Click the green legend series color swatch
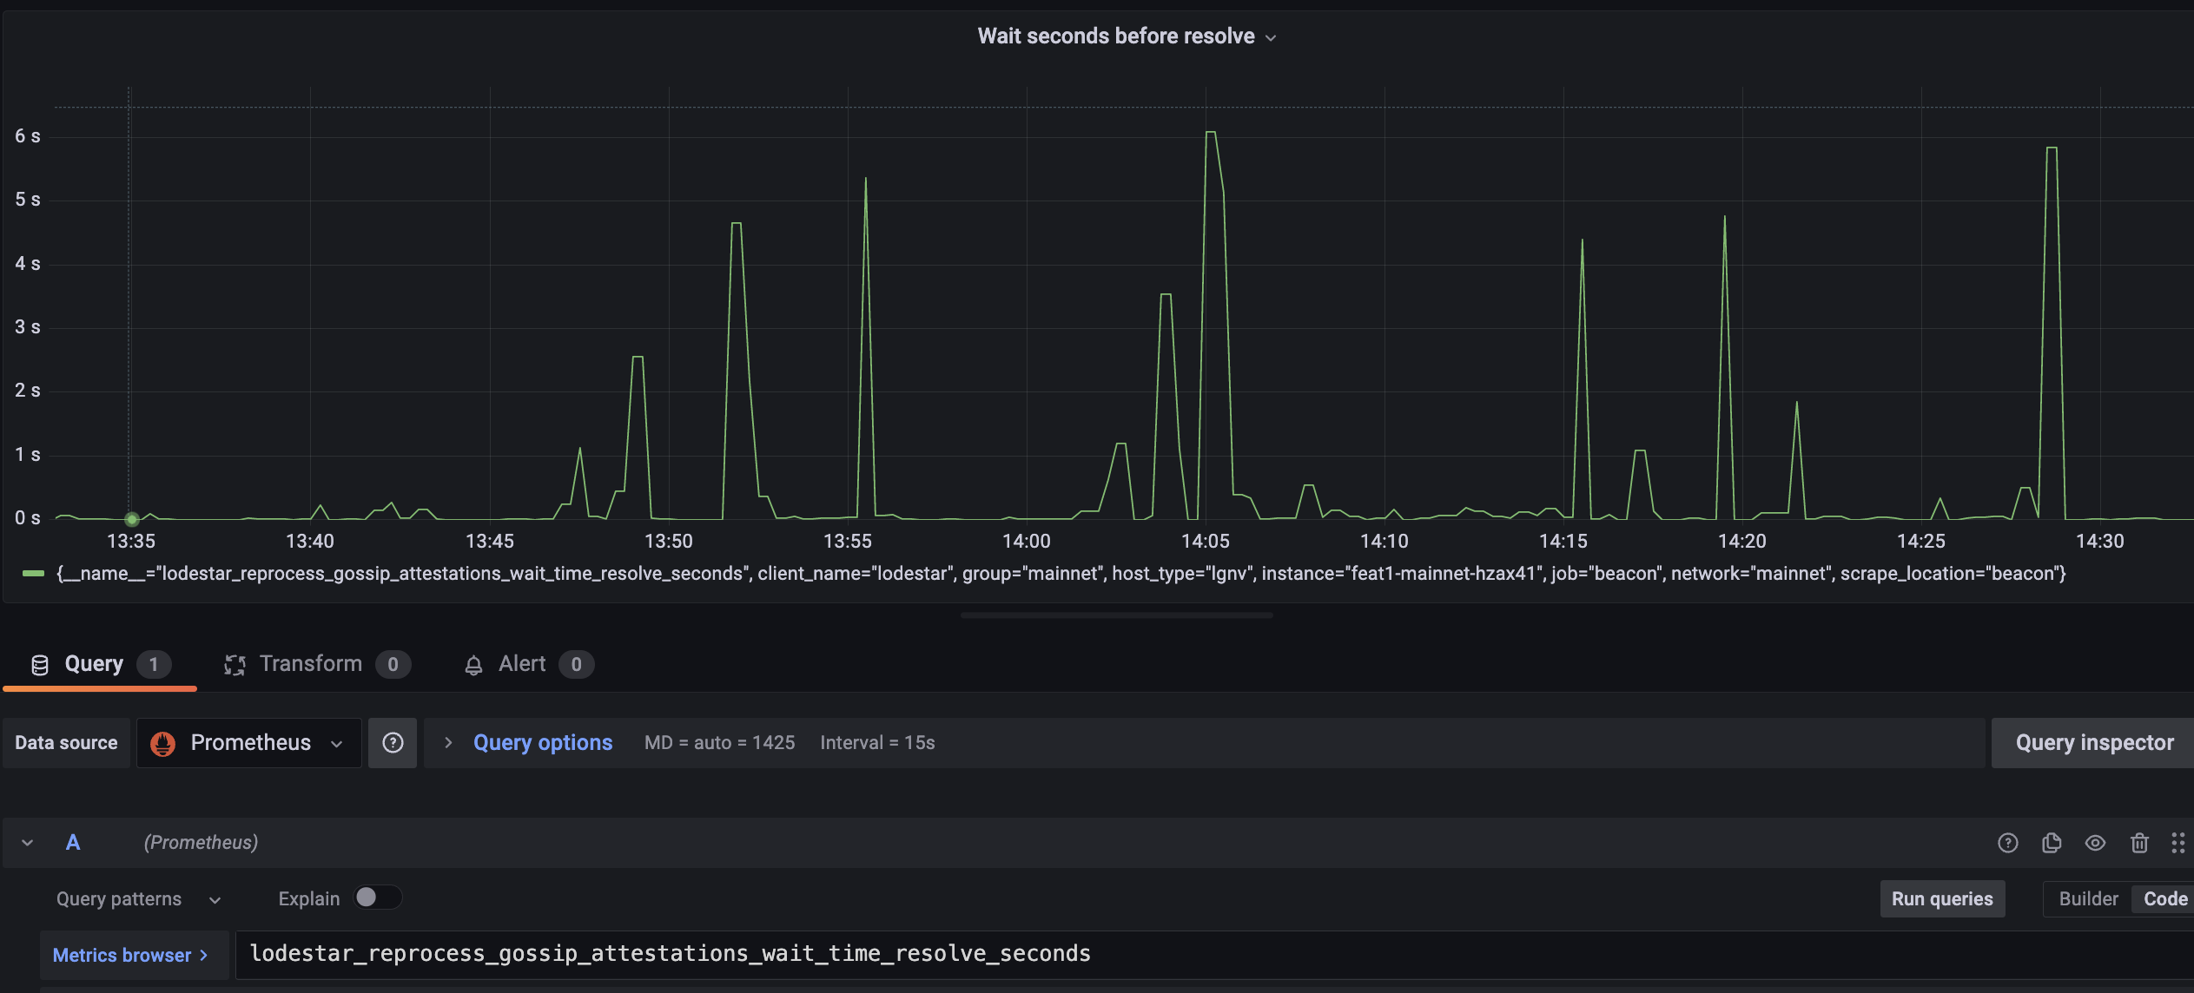Viewport: 2194px width, 993px height. (x=33, y=574)
